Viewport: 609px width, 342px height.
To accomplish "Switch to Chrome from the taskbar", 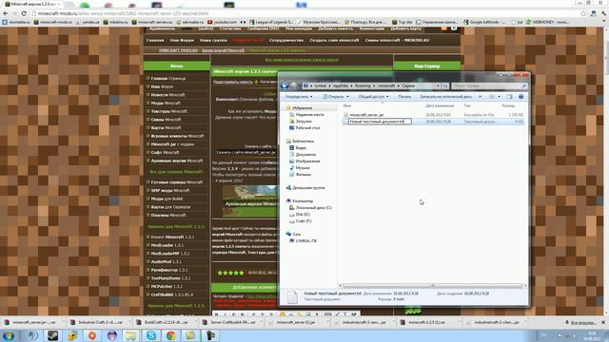I will pyautogui.click(x=171, y=335).
